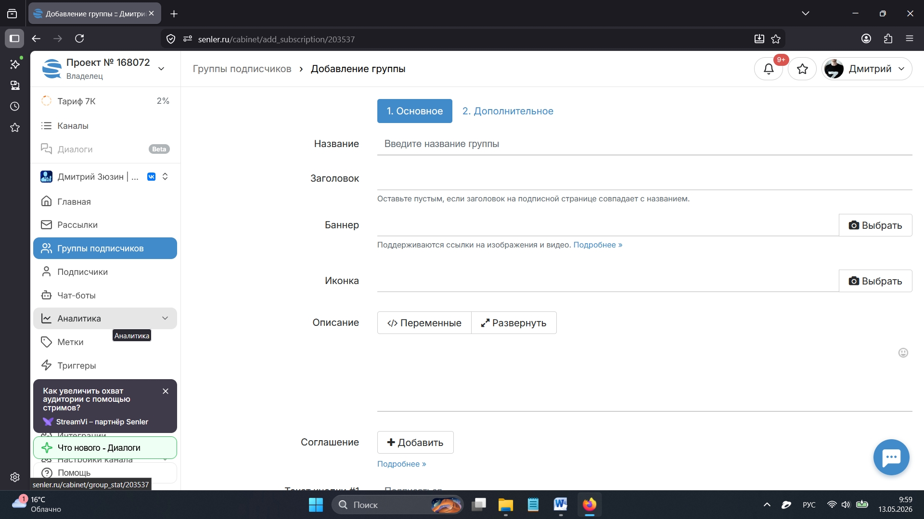This screenshot has width=924, height=519.
Task: Reload the page with the refresh icon
Action: tap(79, 38)
